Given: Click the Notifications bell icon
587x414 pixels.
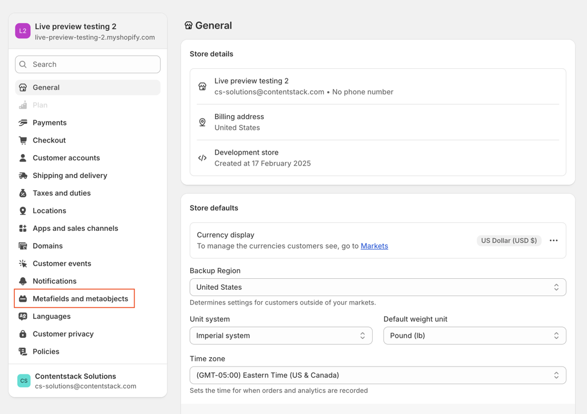Looking at the screenshot, I should (23, 281).
